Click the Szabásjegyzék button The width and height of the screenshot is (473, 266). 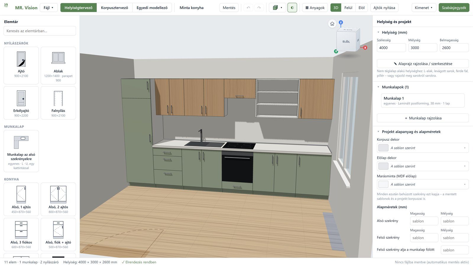click(454, 8)
